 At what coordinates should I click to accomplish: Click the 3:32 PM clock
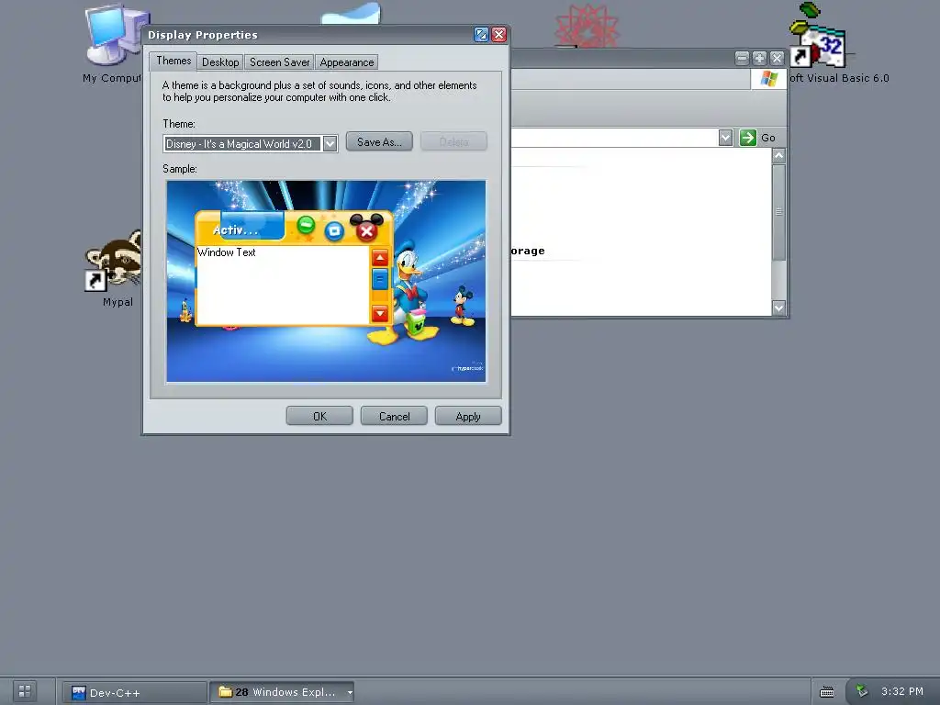pyautogui.click(x=901, y=691)
